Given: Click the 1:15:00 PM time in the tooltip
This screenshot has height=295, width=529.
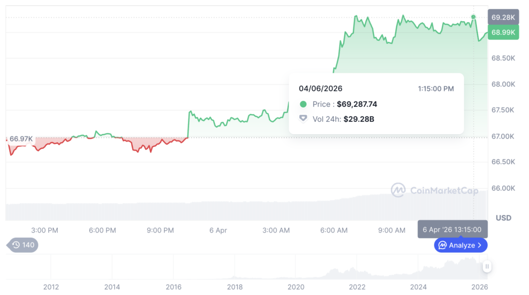Looking at the screenshot, I should coord(436,89).
